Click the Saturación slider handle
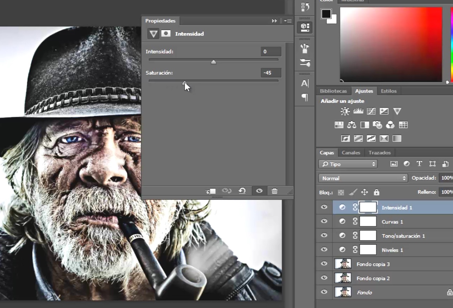Viewport: 453px width, 308px height. click(x=184, y=83)
